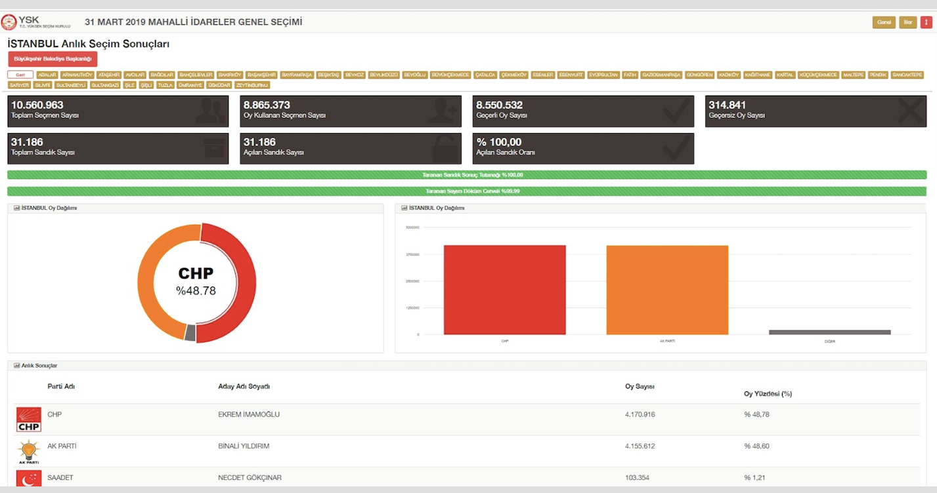The height and width of the screenshot is (493, 937).
Task: Select the BAKIRKÖY district
Action: coord(230,75)
